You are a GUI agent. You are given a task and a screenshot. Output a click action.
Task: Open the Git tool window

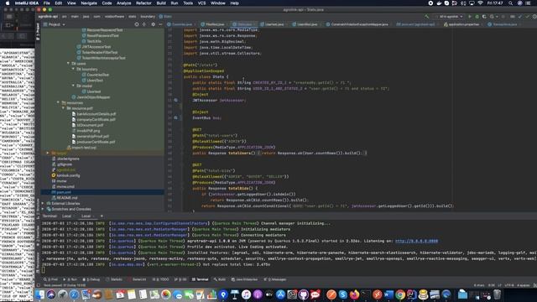180,279
